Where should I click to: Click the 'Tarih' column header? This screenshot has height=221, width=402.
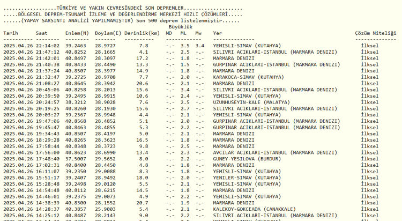tap(11, 33)
